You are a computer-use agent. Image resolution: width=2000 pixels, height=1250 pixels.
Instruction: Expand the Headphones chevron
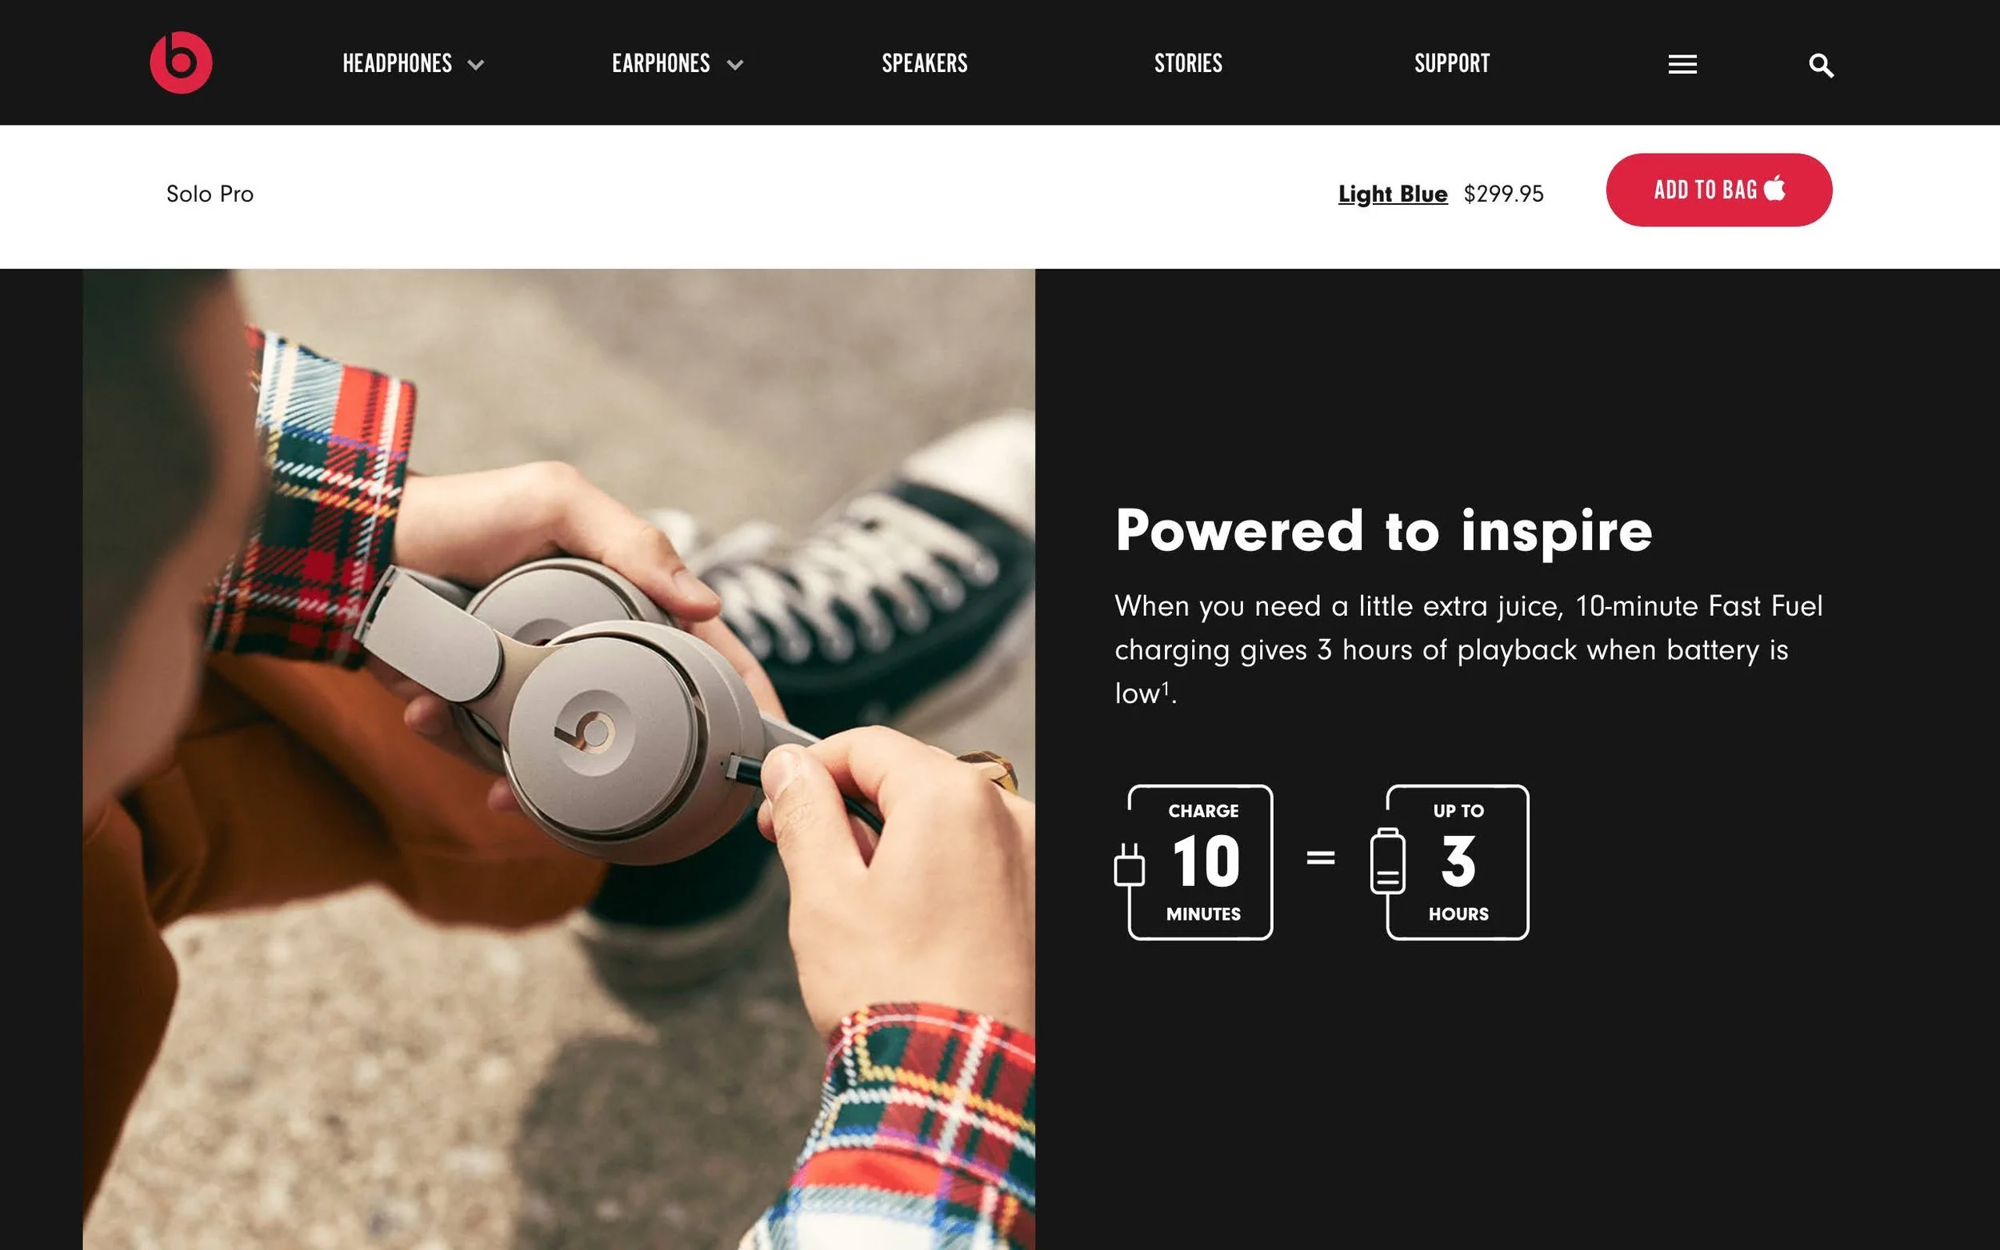click(475, 65)
